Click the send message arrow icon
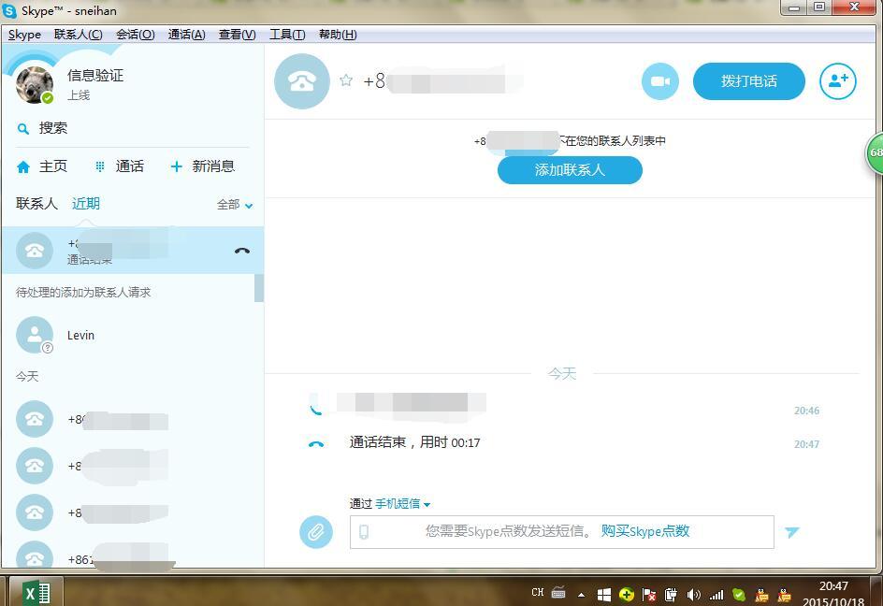This screenshot has height=606, width=883. (x=791, y=532)
